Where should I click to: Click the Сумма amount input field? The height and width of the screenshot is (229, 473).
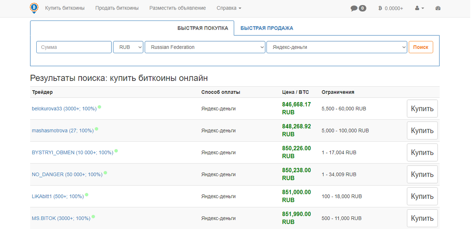pos(73,47)
